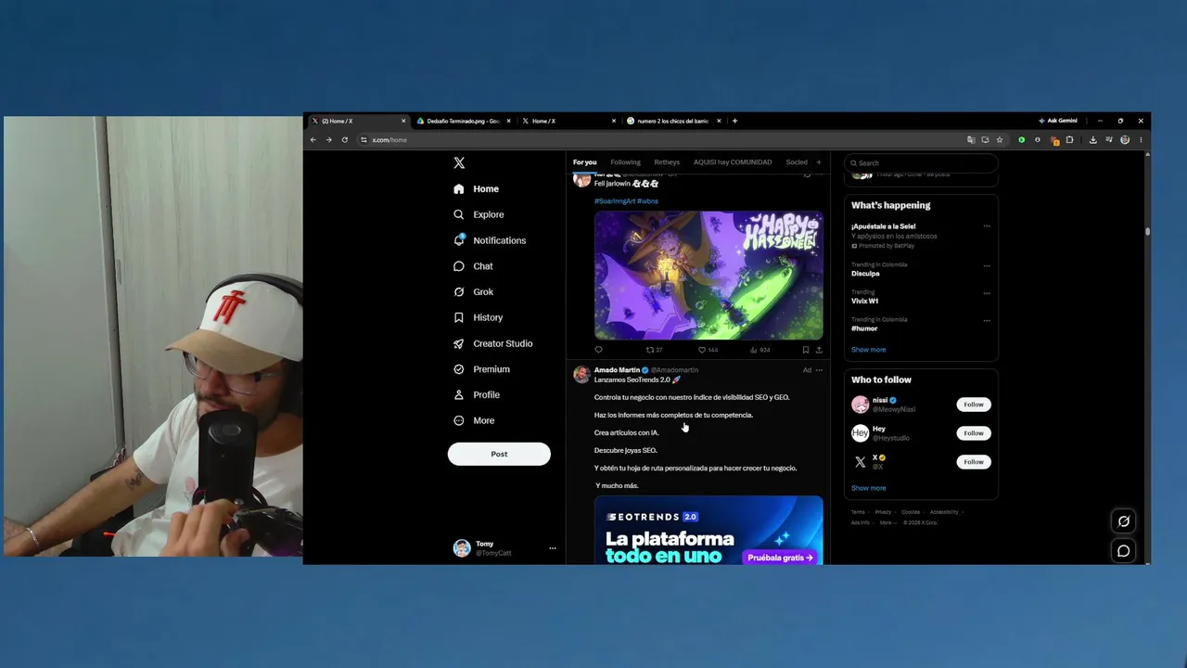Follow the X account
This screenshot has width=1187, height=668.
(x=973, y=462)
